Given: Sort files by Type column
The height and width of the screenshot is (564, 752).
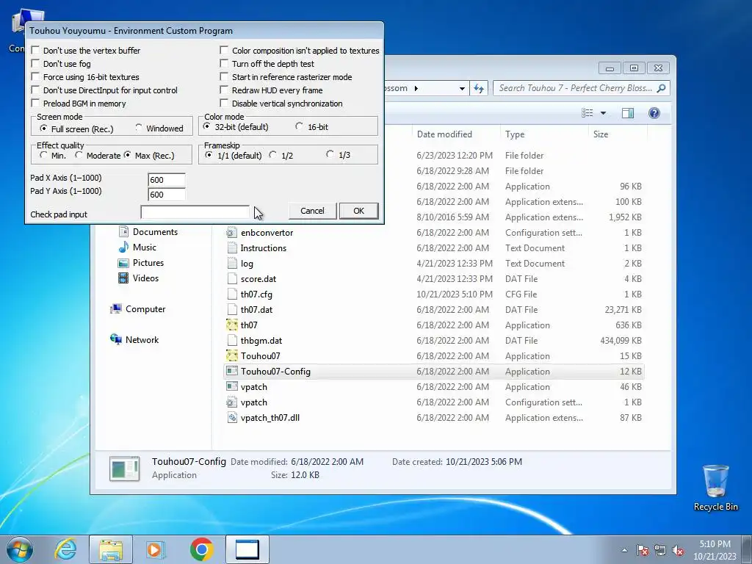Looking at the screenshot, I should (544, 134).
